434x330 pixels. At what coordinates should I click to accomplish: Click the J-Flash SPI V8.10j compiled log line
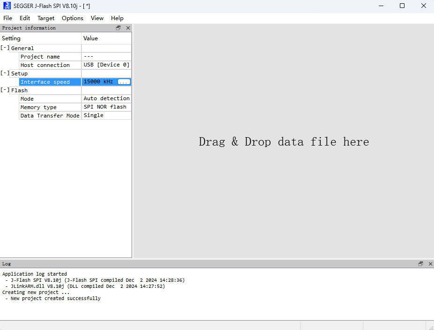pyautogui.click(x=95, y=280)
